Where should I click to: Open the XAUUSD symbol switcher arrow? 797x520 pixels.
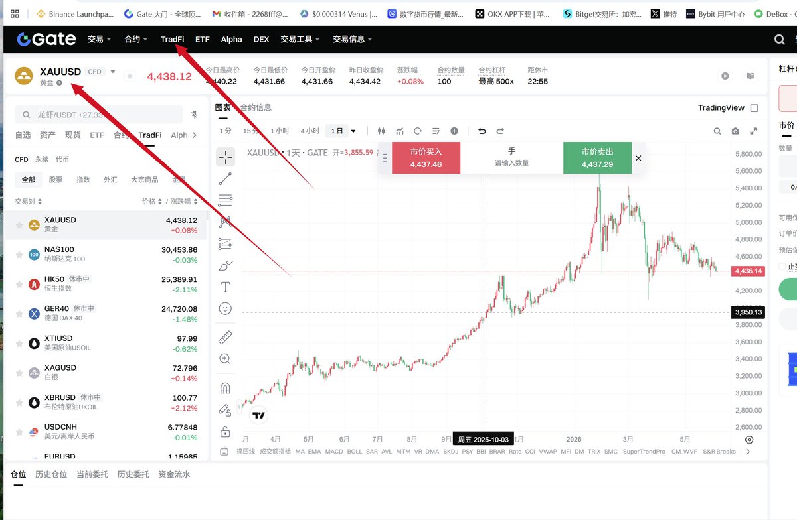(113, 72)
